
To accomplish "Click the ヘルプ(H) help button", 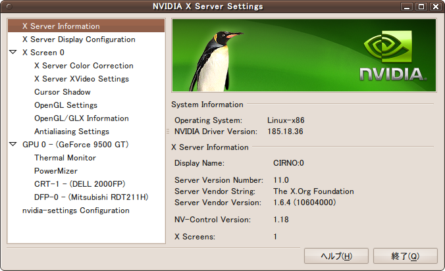I will 336,256.
